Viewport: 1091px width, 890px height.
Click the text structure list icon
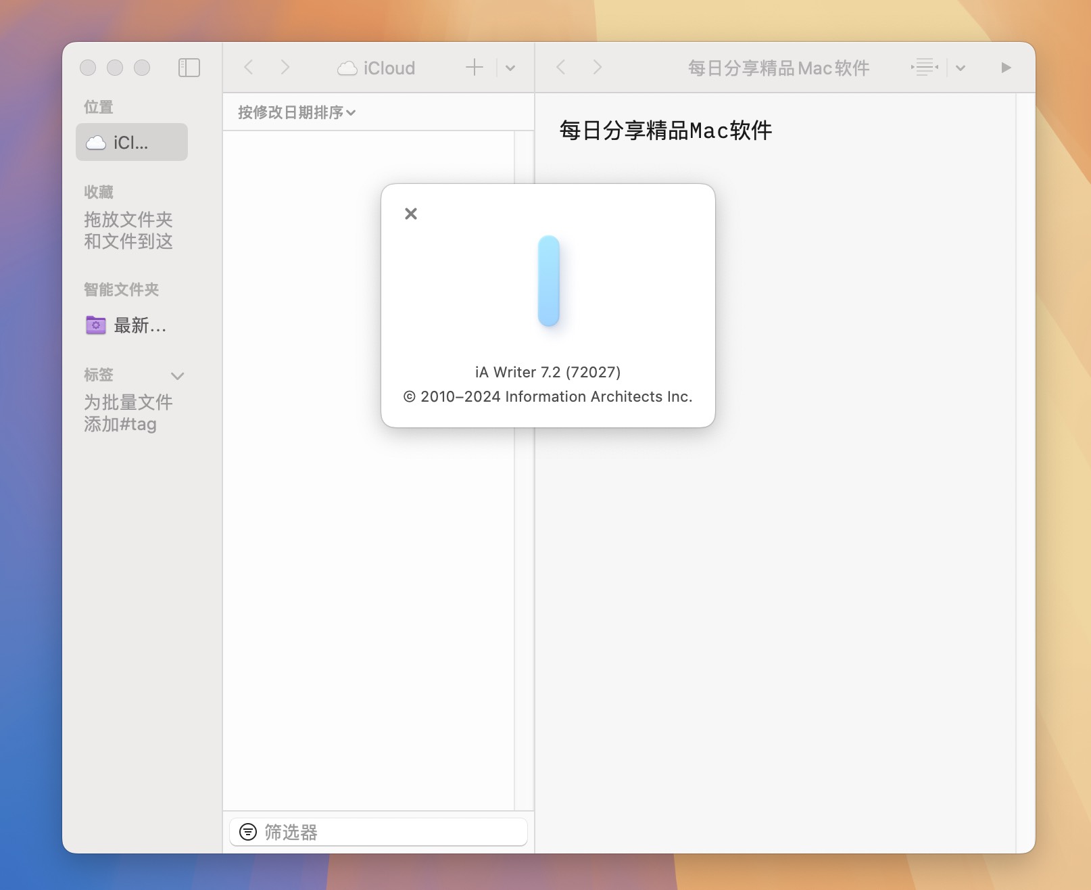[924, 67]
